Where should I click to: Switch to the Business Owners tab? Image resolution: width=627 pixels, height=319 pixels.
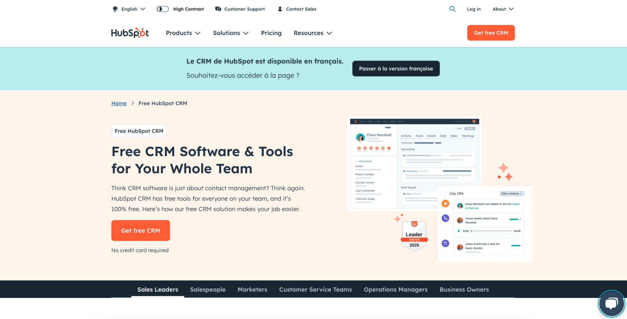tap(464, 290)
